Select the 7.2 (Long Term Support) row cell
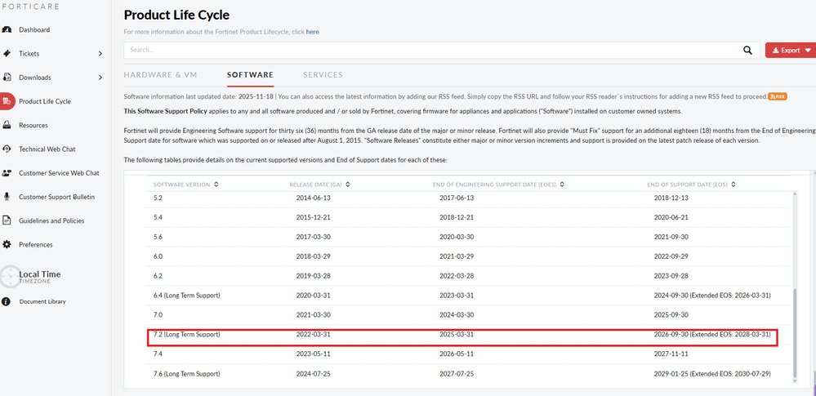Viewport: 816px width, 396px height. tap(186, 335)
